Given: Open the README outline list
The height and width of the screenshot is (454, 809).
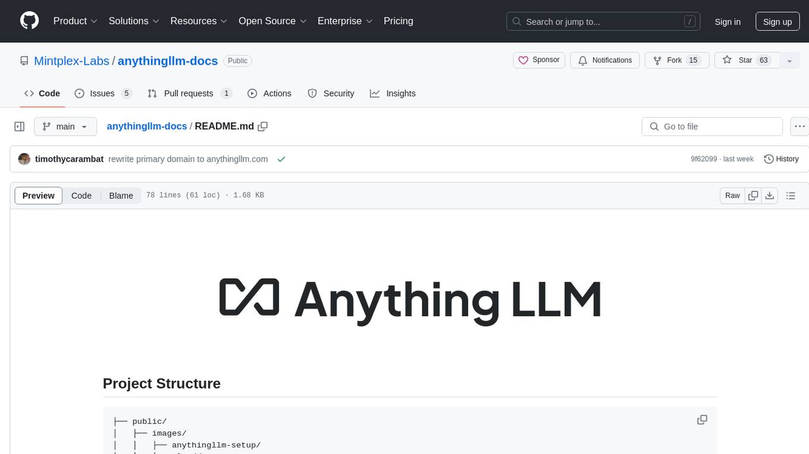Looking at the screenshot, I should coord(791,196).
